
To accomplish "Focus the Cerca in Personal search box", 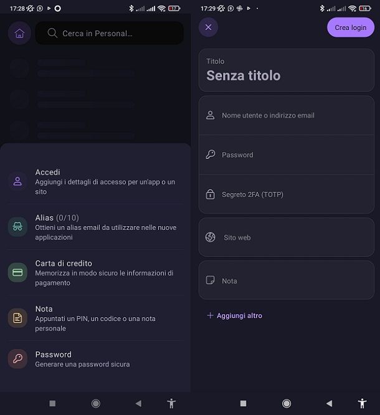I will click(x=109, y=33).
